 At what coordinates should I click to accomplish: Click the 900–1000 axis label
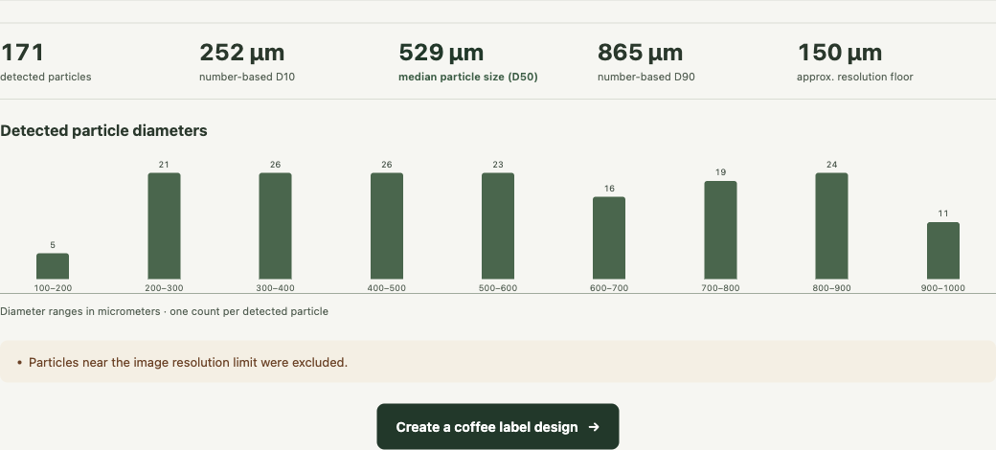coord(943,288)
